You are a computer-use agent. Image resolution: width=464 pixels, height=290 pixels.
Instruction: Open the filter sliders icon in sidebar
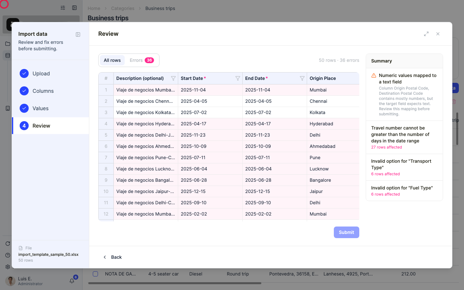click(63, 8)
